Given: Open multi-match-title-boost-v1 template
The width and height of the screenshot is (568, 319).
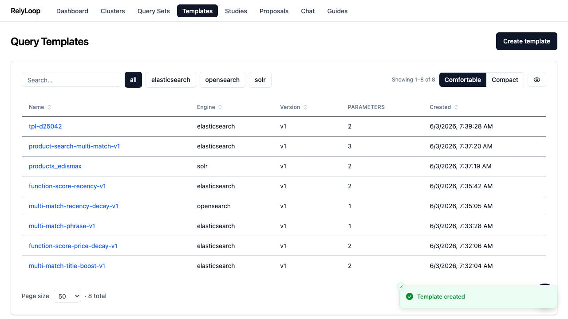Looking at the screenshot, I should click(x=67, y=266).
